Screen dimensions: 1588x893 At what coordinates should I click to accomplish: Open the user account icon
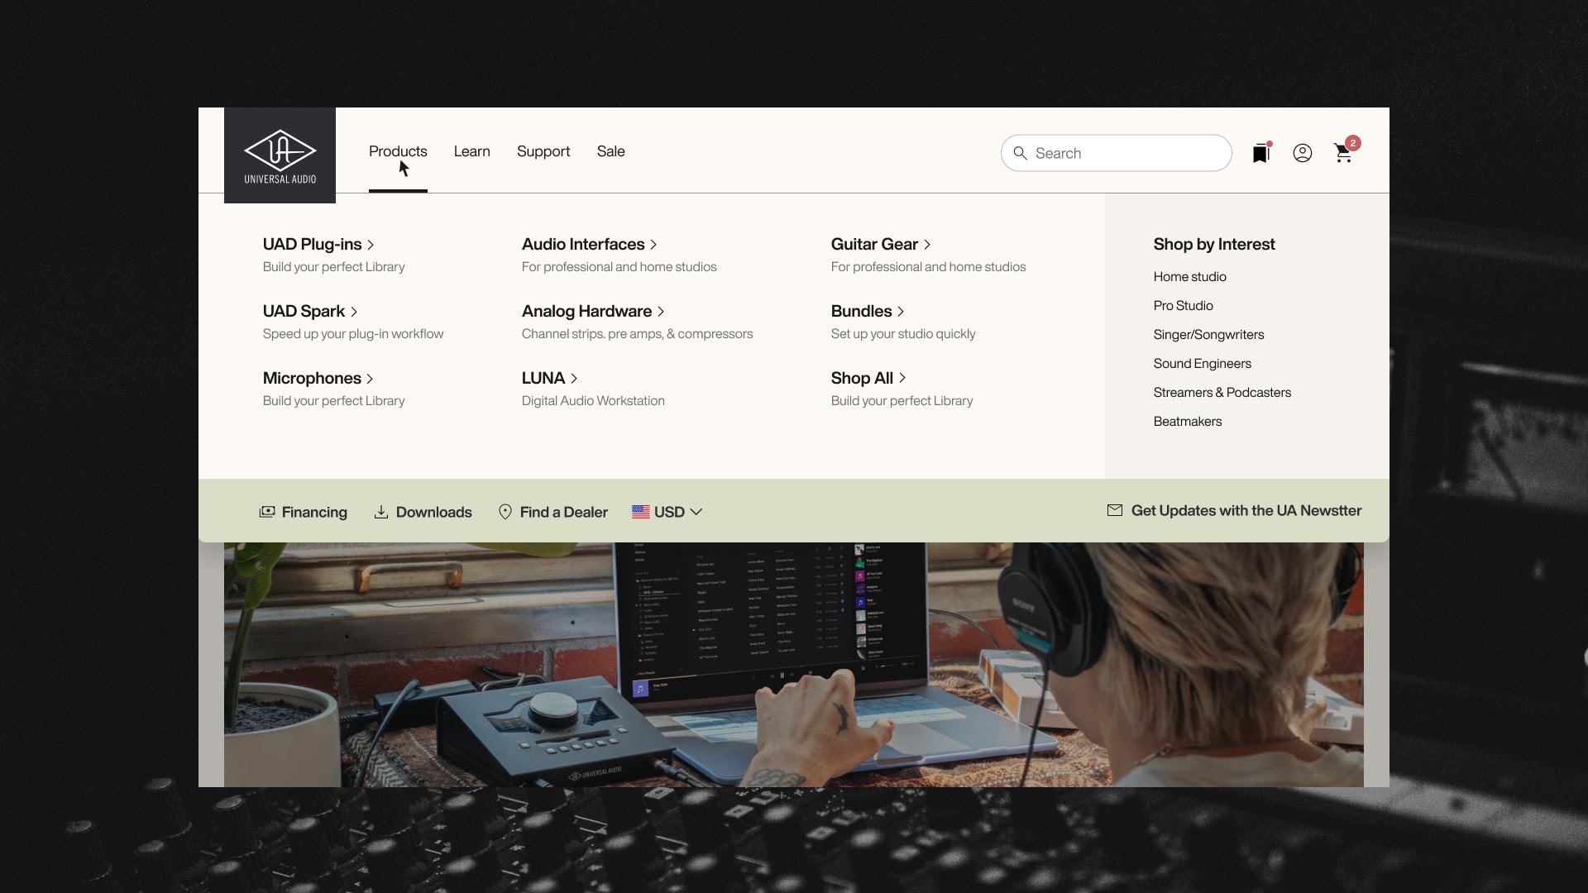coord(1302,153)
